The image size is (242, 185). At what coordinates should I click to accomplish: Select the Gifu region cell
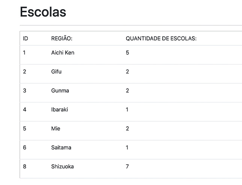[56, 72]
